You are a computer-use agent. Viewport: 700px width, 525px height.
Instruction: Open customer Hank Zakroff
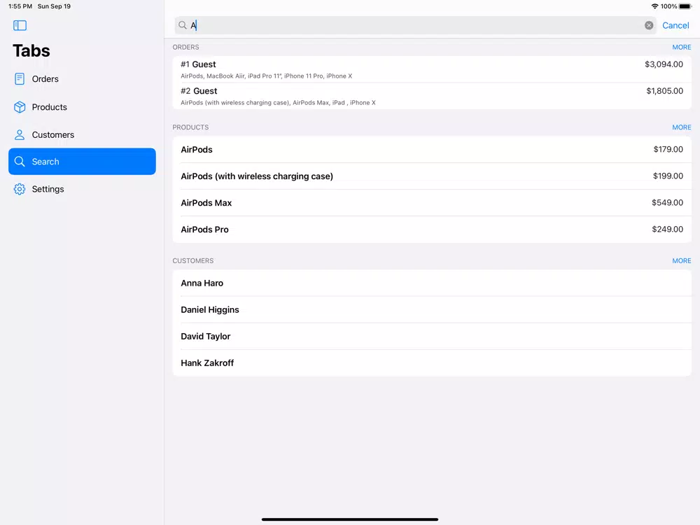click(432, 363)
